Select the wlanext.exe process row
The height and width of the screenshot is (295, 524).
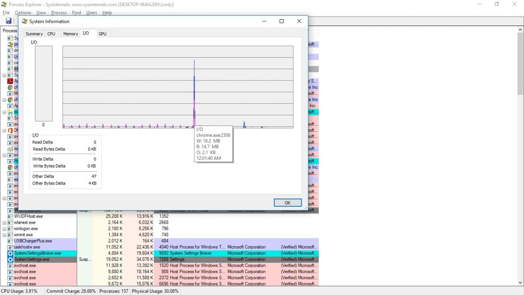coord(159,222)
